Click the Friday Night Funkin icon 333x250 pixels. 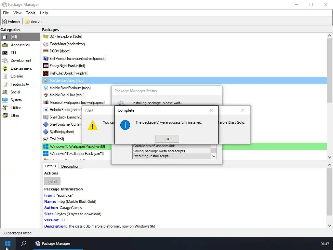pyautogui.click(x=46, y=66)
